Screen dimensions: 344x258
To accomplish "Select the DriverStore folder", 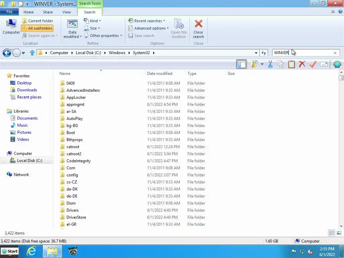I will tap(76, 217).
